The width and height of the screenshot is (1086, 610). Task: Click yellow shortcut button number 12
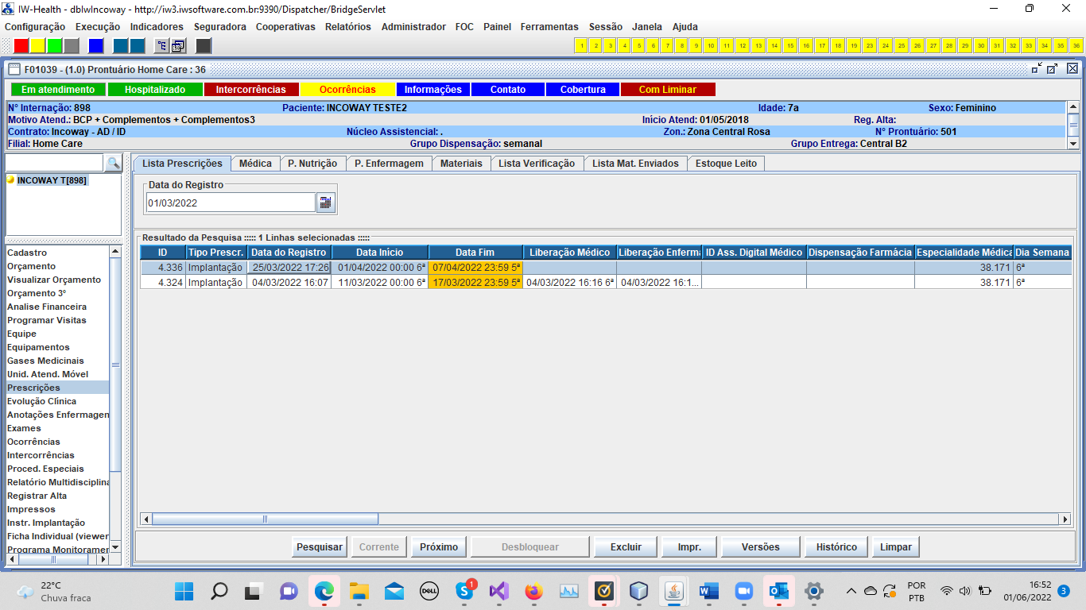[x=743, y=45]
